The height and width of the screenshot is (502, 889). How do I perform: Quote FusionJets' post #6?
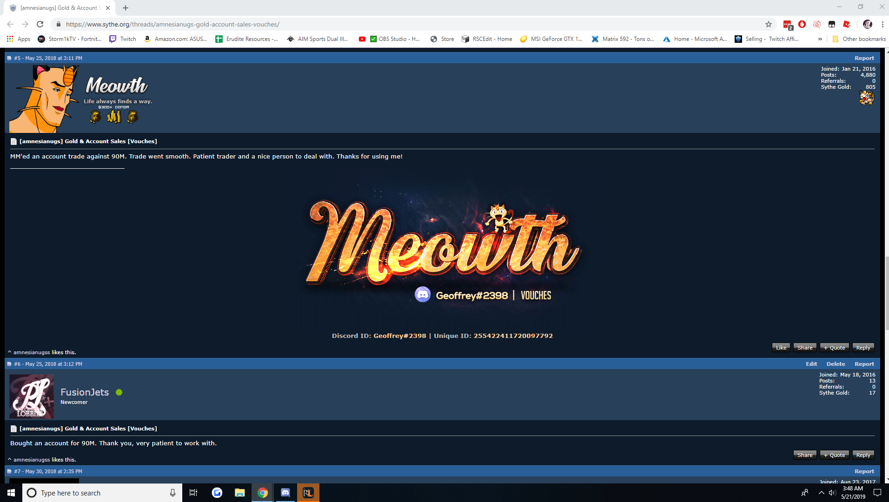[x=834, y=455]
